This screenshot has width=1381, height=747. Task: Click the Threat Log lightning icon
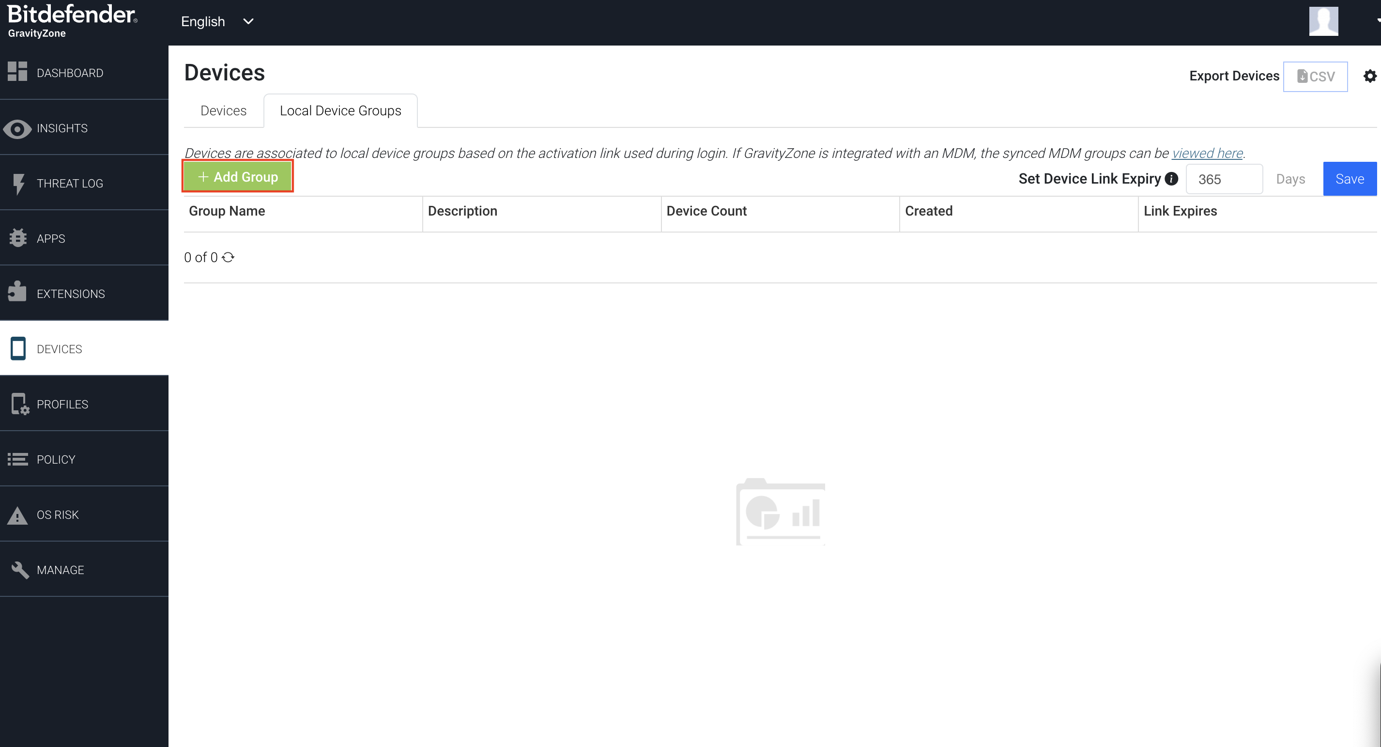point(18,184)
